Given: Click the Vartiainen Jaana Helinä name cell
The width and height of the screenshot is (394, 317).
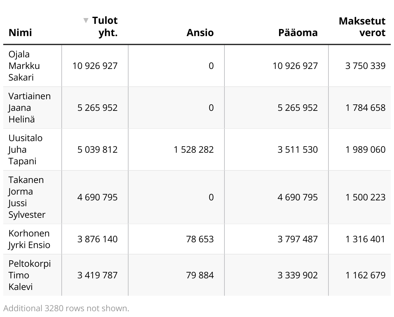Looking at the screenshot, I should tap(29, 108).
